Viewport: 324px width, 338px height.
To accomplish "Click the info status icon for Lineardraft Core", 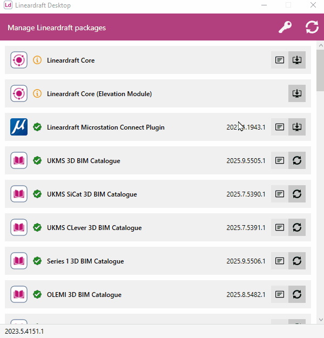I will (37, 60).
